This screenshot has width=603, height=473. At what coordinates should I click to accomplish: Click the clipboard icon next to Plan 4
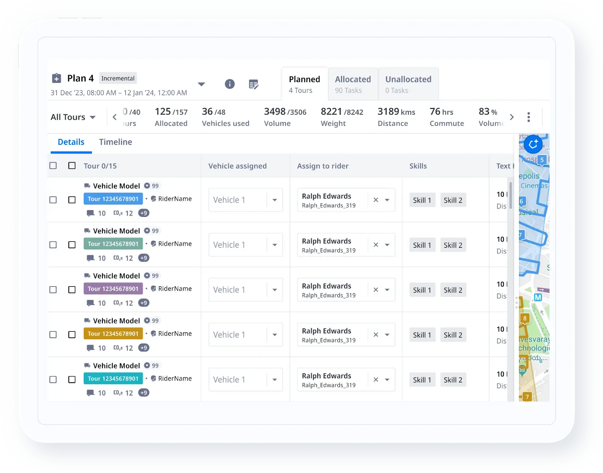pyautogui.click(x=56, y=78)
